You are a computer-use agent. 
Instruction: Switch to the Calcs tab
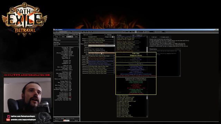[76, 37]
